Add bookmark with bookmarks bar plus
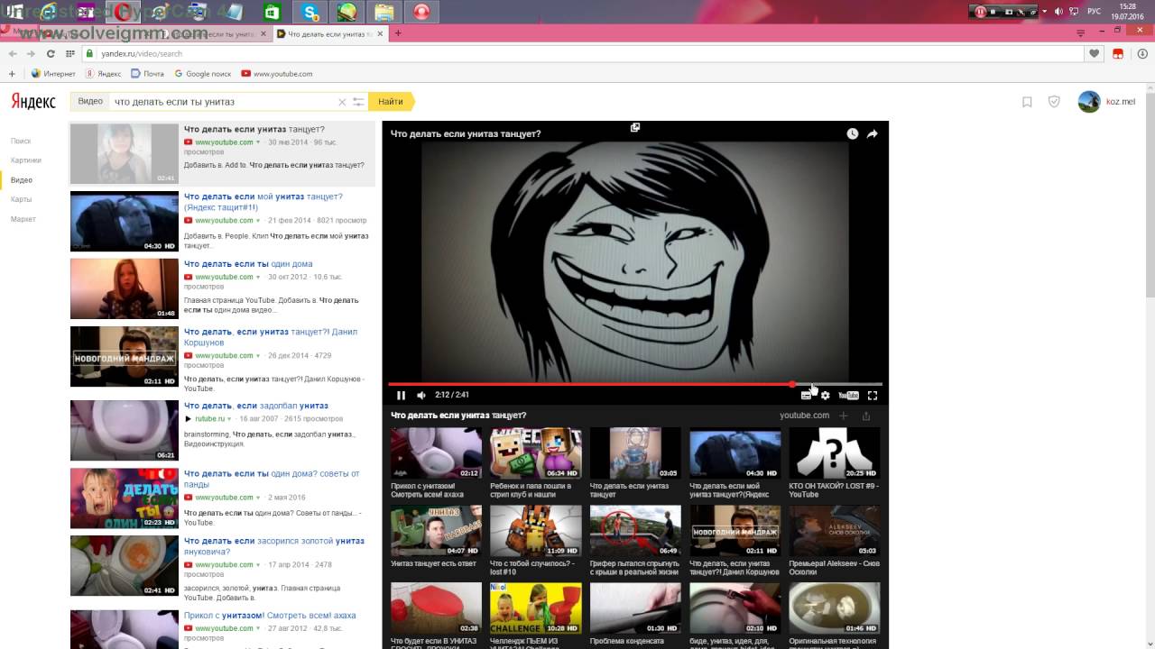The width and height of the screenshot is (1155, 649). pos(12,74)
